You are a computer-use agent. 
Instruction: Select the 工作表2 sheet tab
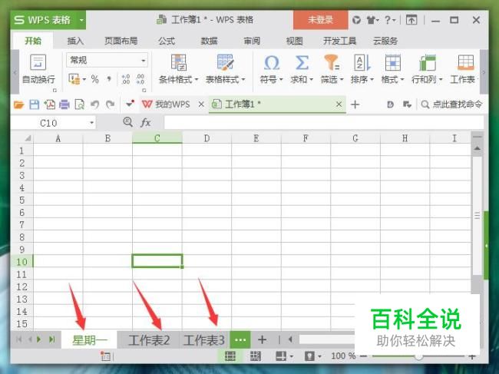point(149,340)
